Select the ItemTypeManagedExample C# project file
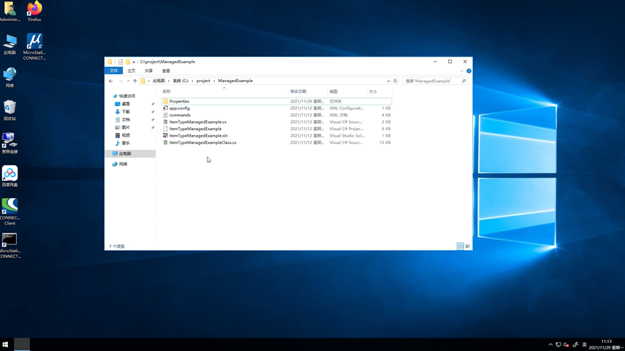The width and height of the screenshot is (625, 351). [x=276, y=129]
